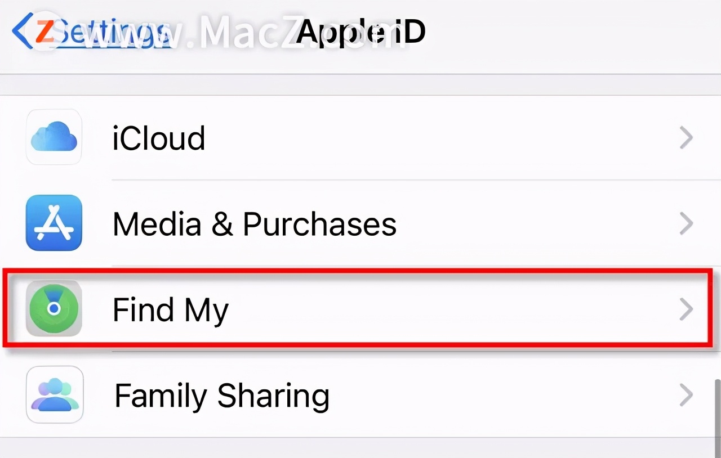Click the red highlight border around Find My

coord(360,272)
